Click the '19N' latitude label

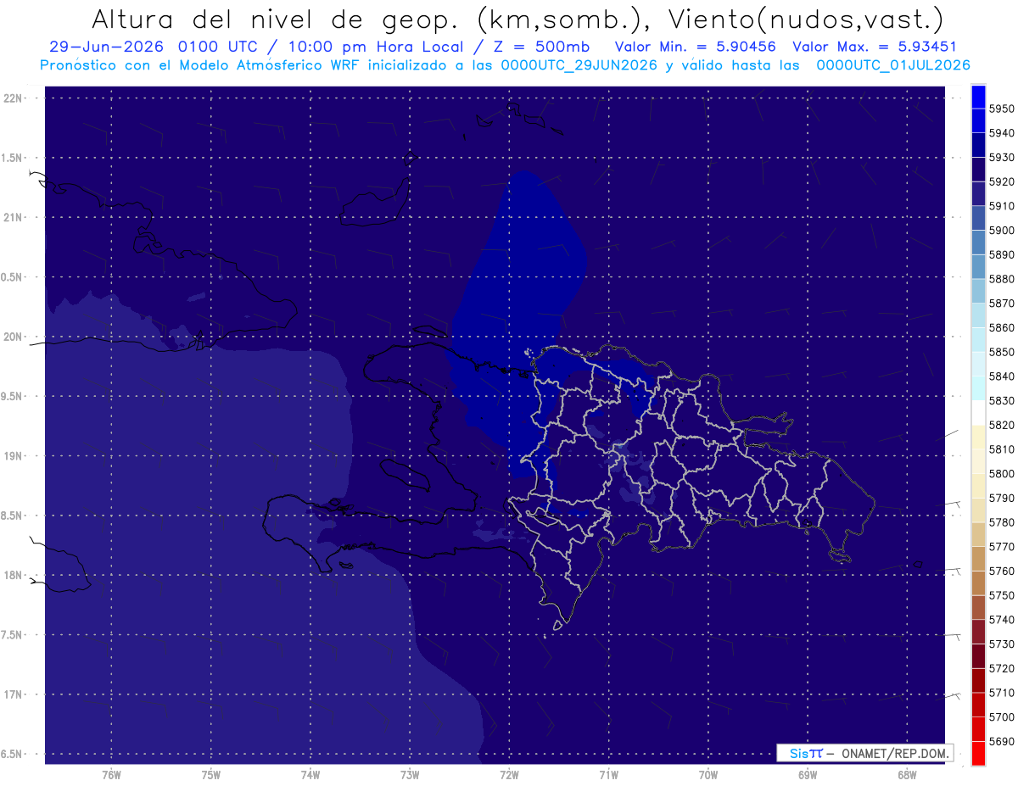coord(14,456)
